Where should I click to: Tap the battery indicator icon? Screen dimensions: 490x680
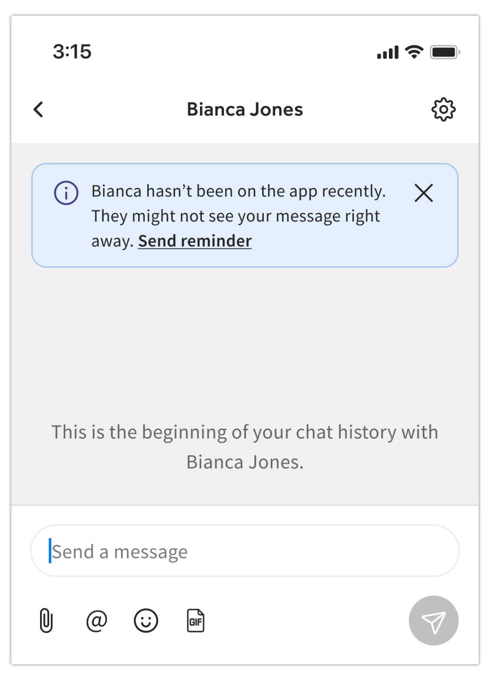[444, 52]
